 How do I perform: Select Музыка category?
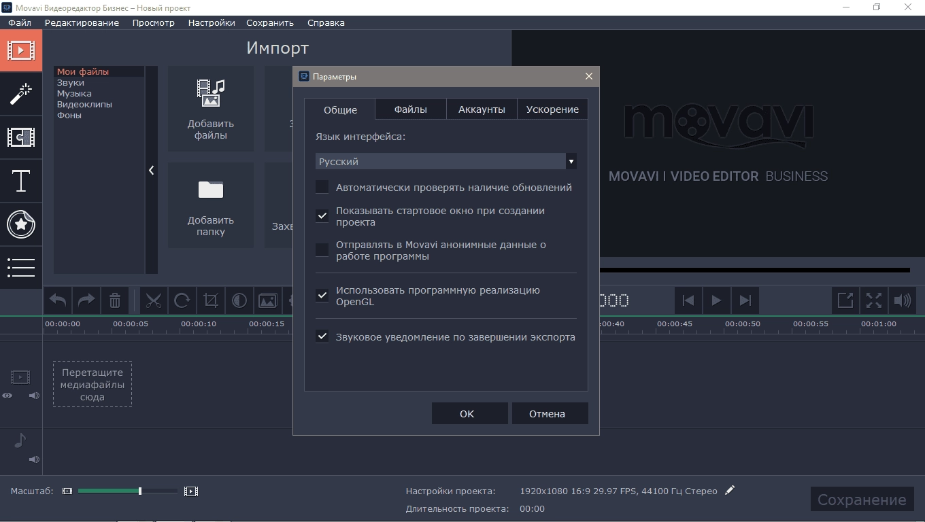(99, 93)
